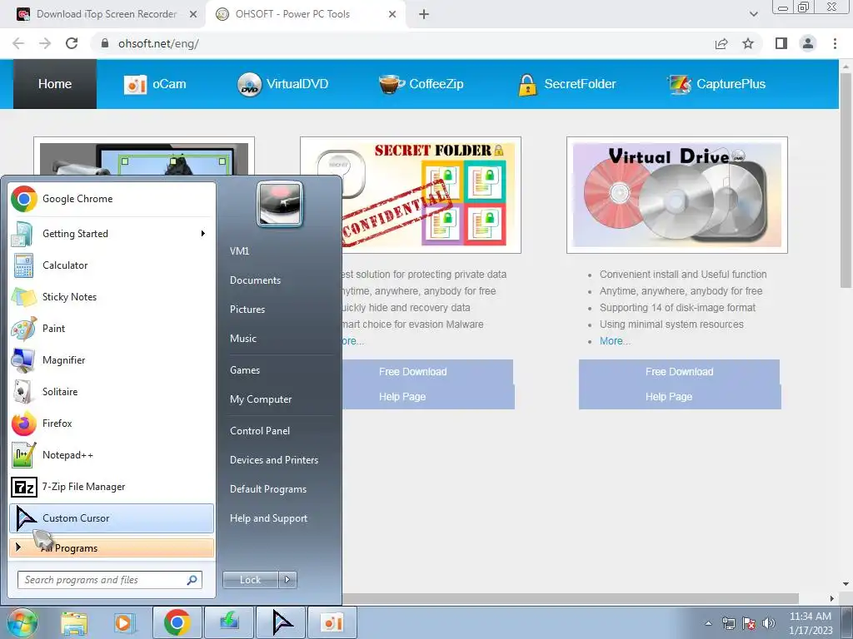This screenshot has width=853, height=639.
Task: Start Solitaire from Start menu
Action: (112, 391)
